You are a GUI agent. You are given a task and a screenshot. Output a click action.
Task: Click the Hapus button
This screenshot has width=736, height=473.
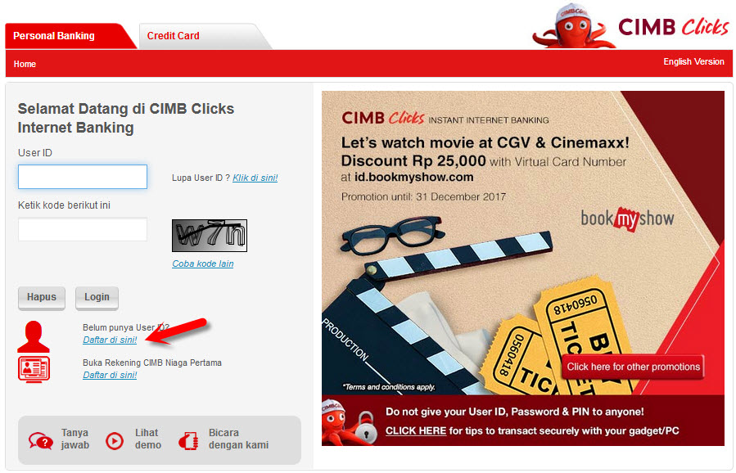click(x=41, y=298)
